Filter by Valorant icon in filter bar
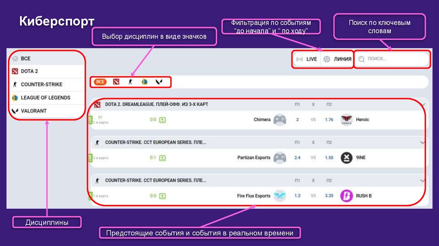Screen dimensions: 439x246 [159, 82]
